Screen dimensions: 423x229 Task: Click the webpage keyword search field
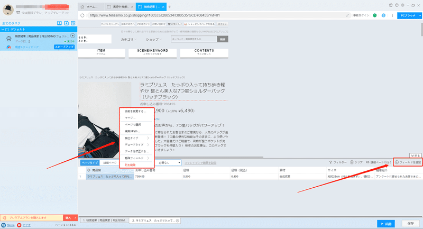coord(194,39)
